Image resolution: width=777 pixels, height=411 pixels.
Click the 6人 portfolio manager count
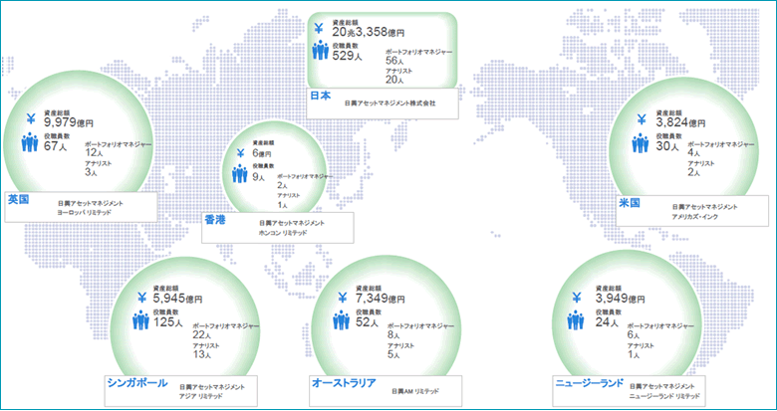click(634, 334)
